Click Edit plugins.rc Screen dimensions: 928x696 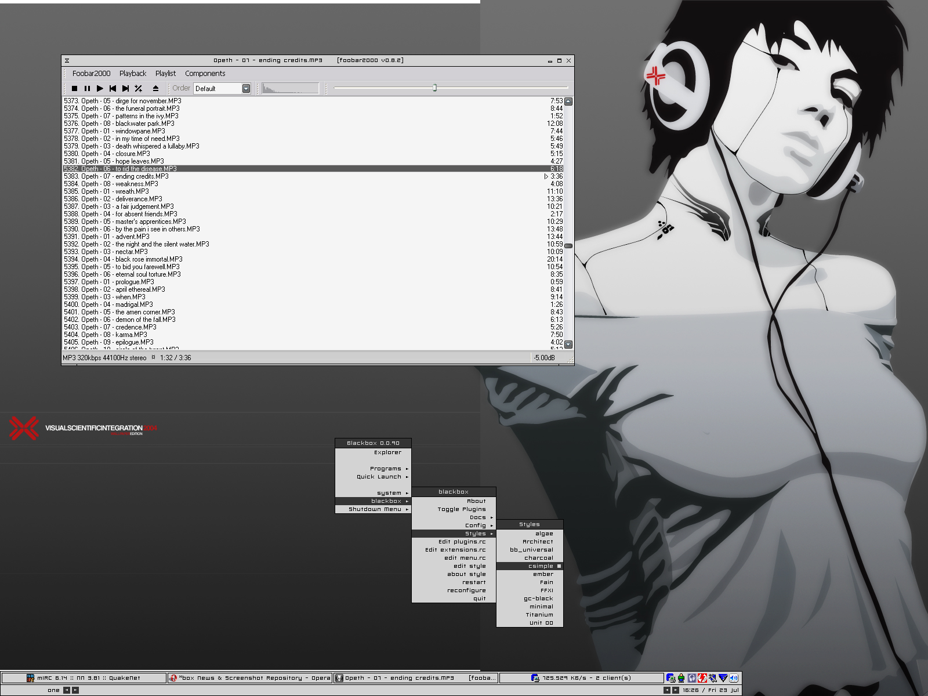454,542
